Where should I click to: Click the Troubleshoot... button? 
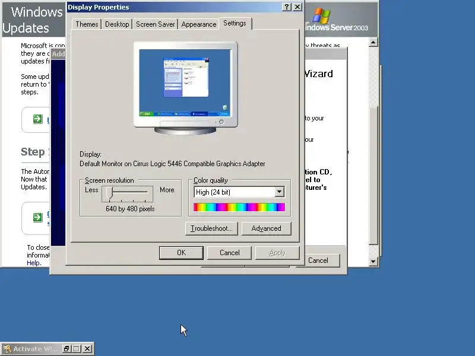(x=211, y=228)
